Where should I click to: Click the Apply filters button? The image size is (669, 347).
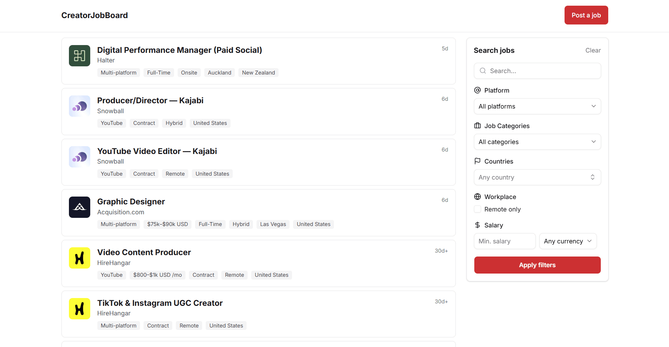537,265
